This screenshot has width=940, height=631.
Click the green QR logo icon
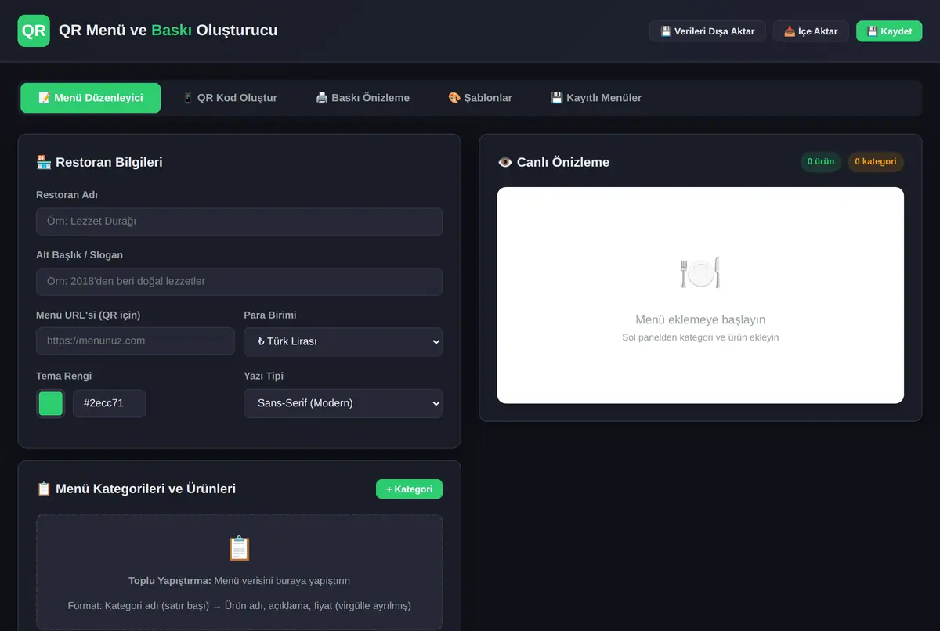pyautogui.click(x=34, y=31)
